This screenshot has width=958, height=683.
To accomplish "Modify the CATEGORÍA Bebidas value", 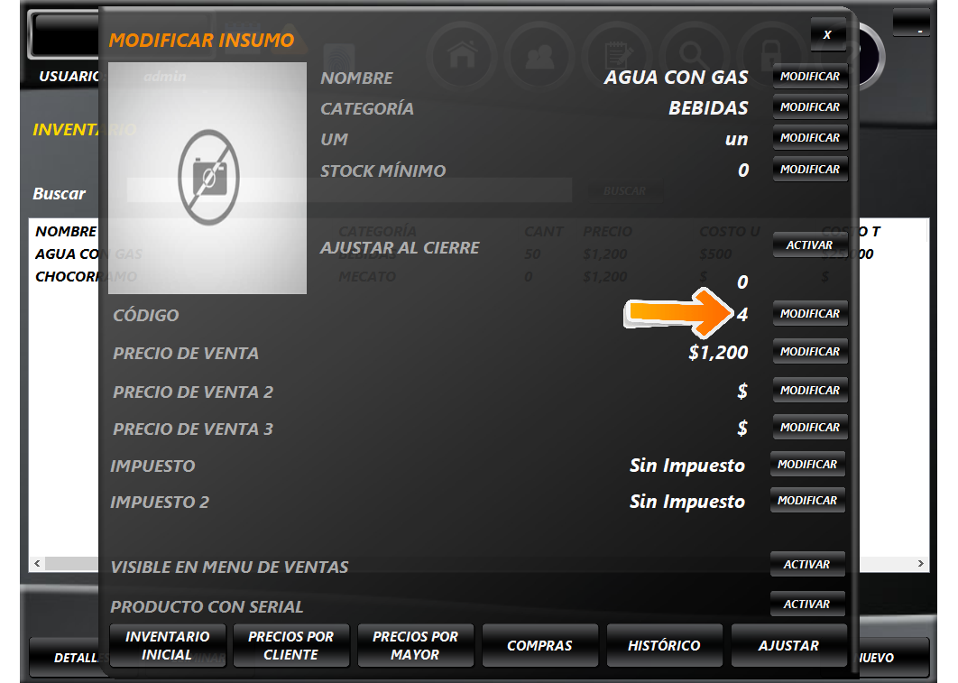I will coord(809,107).
